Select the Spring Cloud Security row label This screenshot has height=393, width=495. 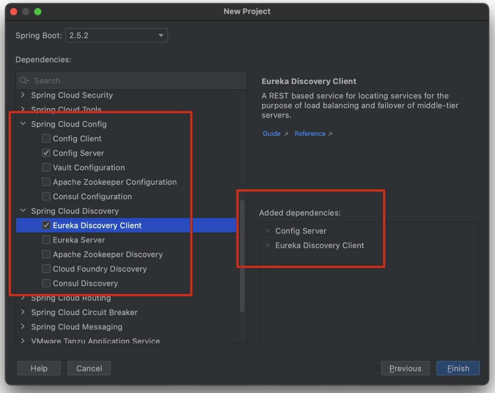(x=72, y=95)
